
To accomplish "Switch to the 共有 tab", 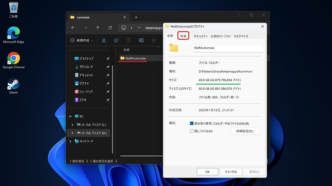I will (x=183, y=36).
